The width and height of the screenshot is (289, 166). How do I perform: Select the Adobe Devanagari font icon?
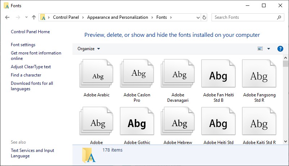pyautogui.click(x=178, y=73)
